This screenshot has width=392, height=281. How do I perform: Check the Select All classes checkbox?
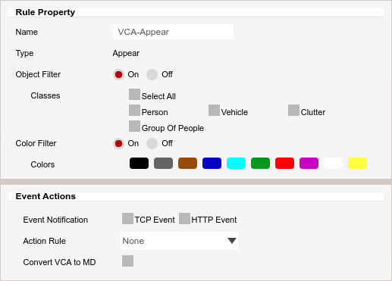tap(134, 94)
